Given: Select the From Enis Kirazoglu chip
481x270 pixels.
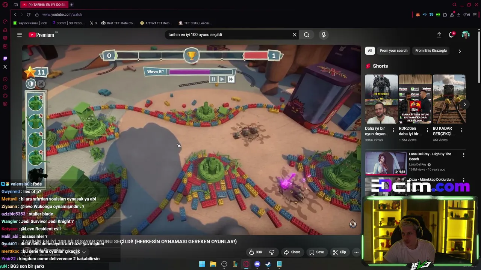Looking at the screenshot, I should click(431, 51).
